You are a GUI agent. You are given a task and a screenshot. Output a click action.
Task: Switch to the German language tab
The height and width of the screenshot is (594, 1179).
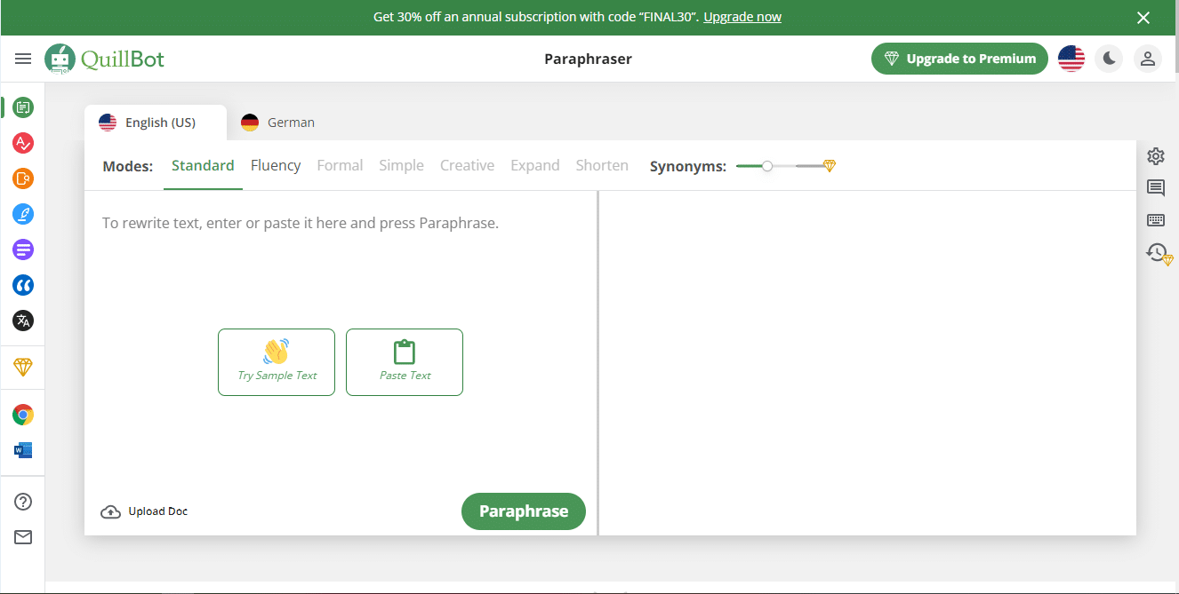[x=278, y=123]
